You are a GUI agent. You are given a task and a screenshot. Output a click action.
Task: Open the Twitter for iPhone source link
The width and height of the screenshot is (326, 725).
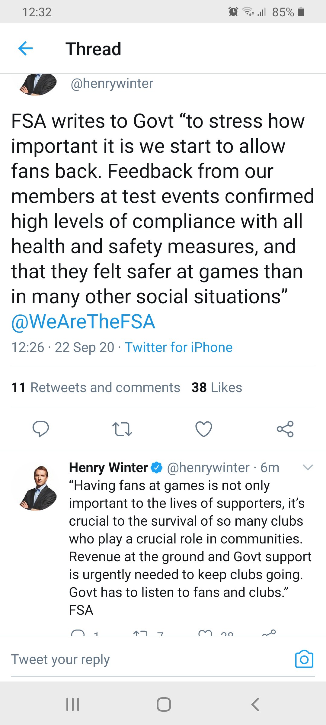coord(179,347)
